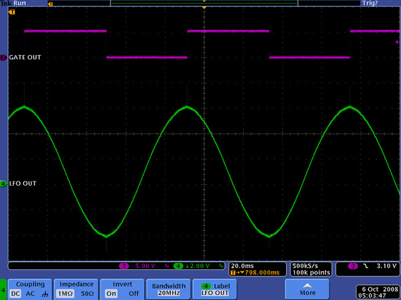Click the channel 3 ground reference marker
The height and width of the screenshot is (300, 401).
tap(3, 57)
